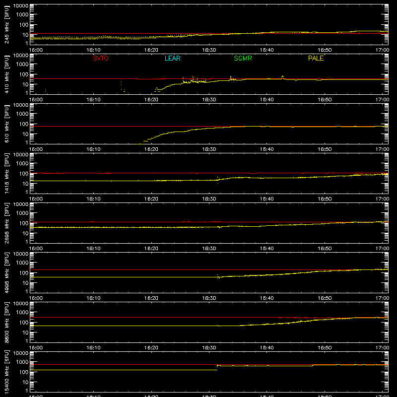Click the cyan LEAR station legend label
The image size is (397, 397).
pyautogui.click(x=172, y=58)
